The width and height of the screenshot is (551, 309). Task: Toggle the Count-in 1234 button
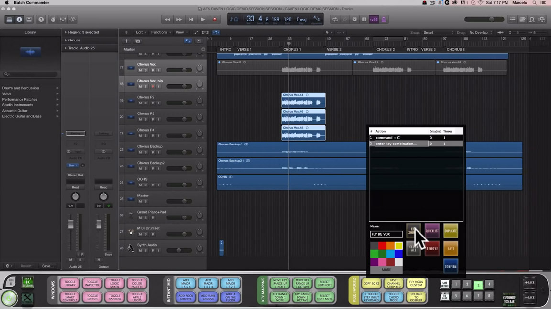tap(374, 20)
